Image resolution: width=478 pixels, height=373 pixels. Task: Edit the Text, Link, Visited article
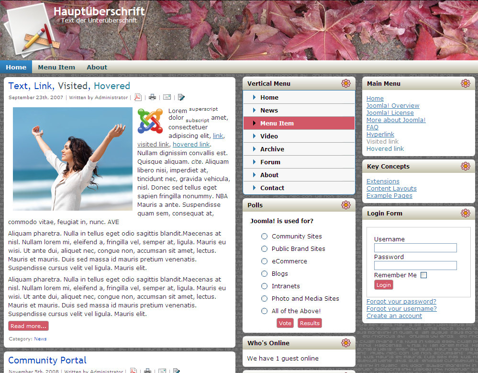click(x=181, y=97)
